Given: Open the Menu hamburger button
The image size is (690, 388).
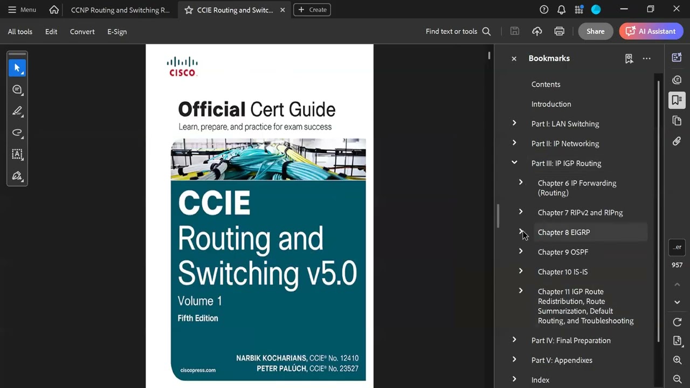Looking at the screenshot, I should (22, 10).
